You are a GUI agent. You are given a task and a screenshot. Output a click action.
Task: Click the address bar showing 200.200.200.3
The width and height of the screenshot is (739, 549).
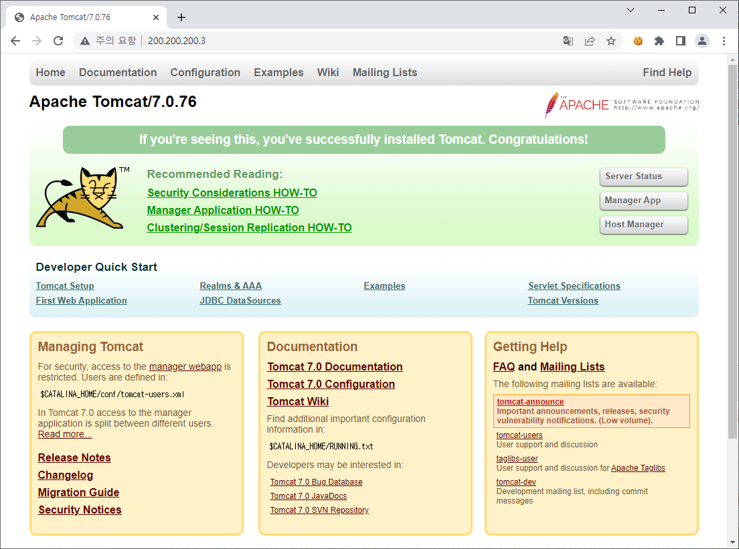(349, 41)
